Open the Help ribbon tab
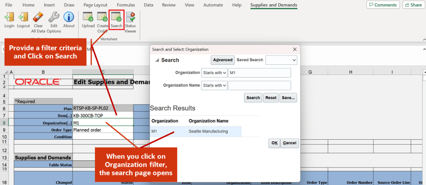 pyautogui.click(x=237, y=5)
